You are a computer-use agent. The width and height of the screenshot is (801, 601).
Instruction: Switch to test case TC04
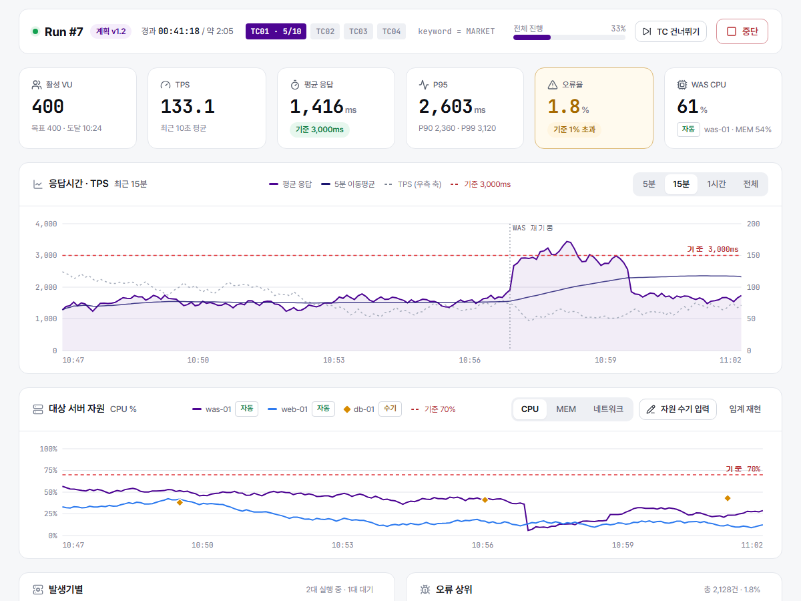[x=392, y=31]
